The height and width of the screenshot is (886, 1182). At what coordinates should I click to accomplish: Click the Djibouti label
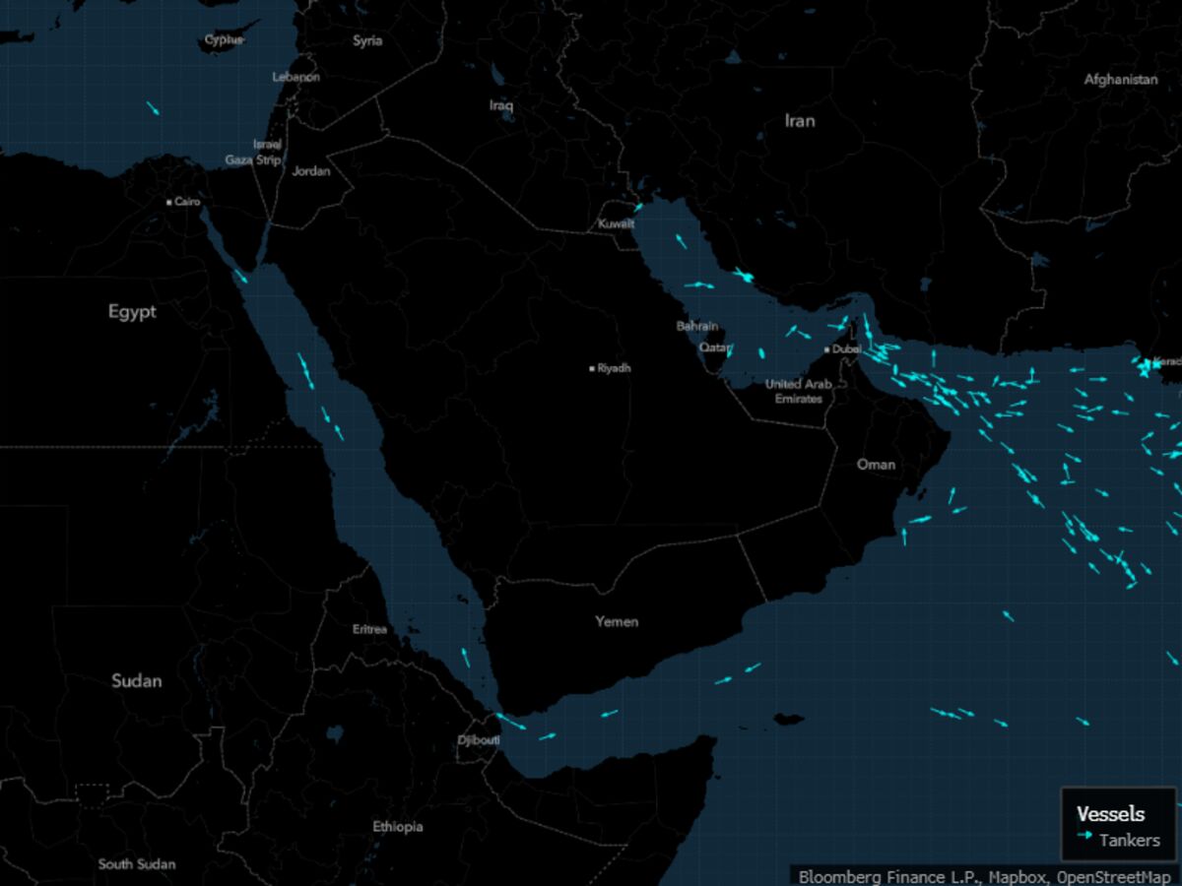(x=479, y=739)
